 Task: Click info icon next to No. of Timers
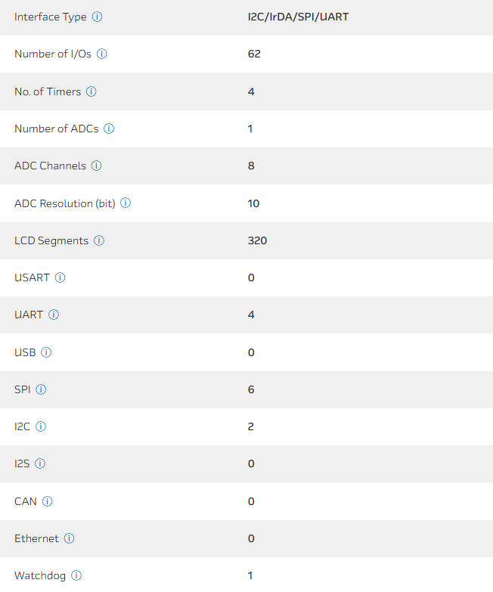91,91
